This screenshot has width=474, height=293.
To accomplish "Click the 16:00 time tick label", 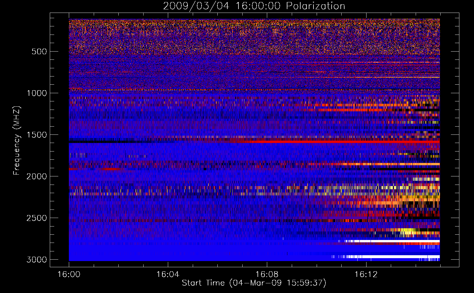I will pyautogui.click(x=69, y=275).
